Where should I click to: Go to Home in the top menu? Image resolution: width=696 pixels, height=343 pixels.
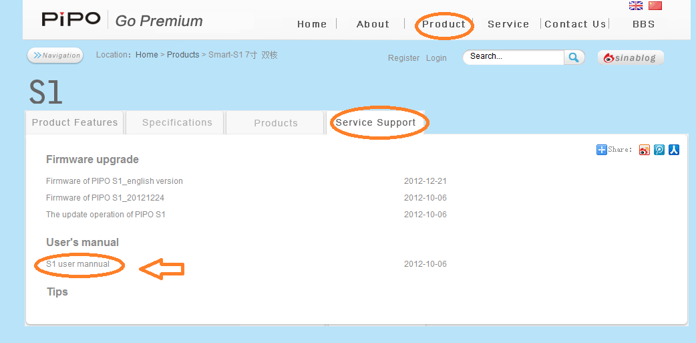coord(312,24)
